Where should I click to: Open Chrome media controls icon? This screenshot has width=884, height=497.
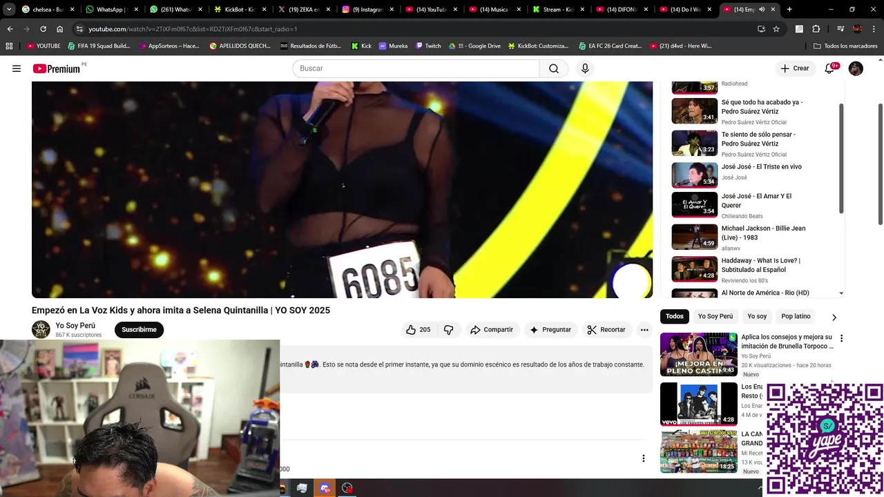click(840, 29)
